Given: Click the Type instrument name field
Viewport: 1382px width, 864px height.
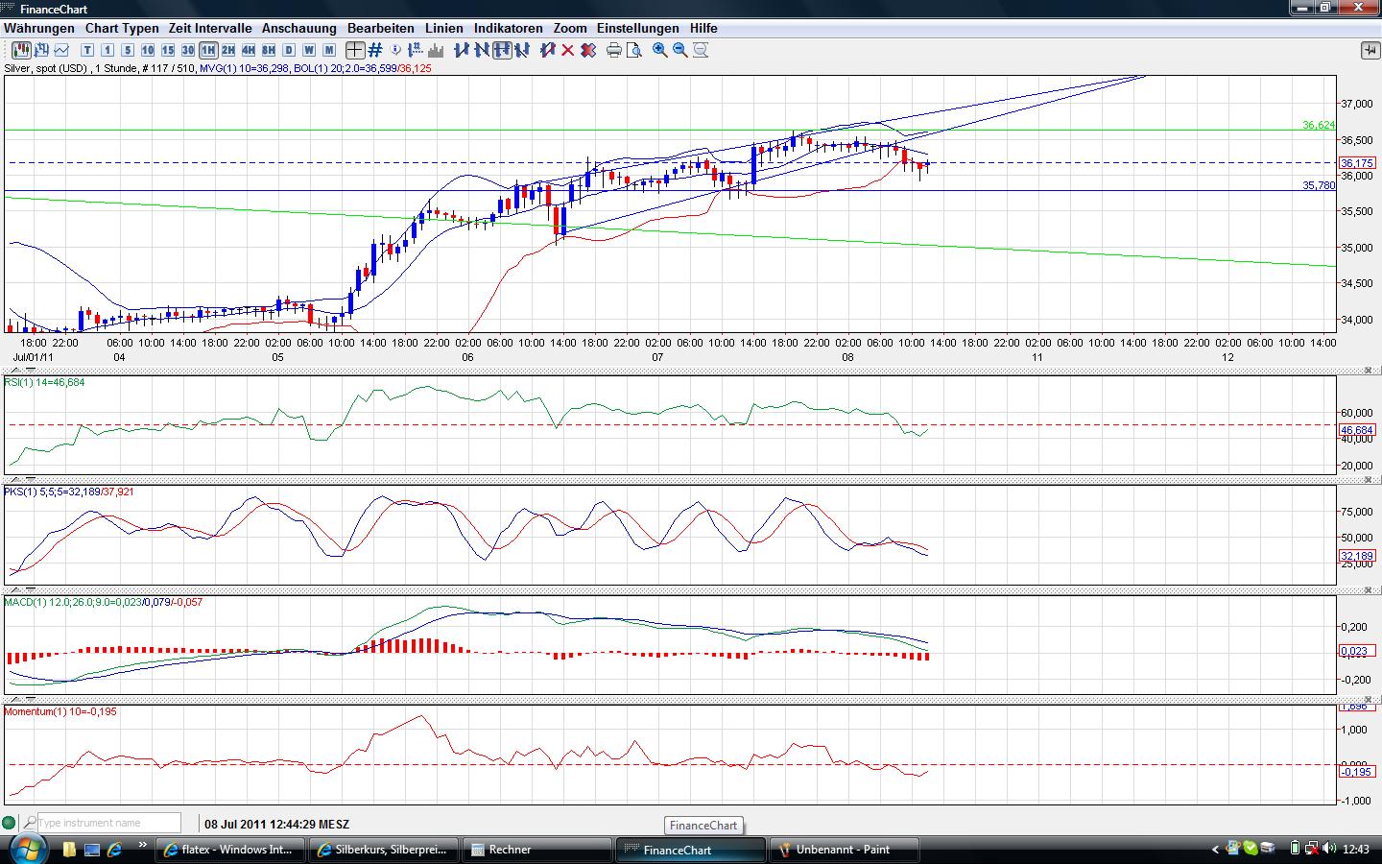Looking at the screenshot, I should pos(108,823).
